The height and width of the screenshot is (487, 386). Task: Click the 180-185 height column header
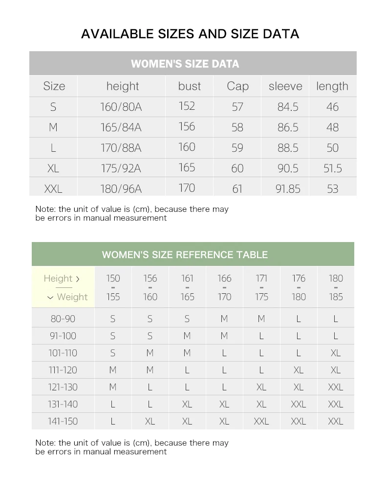(x=336, y=287)
